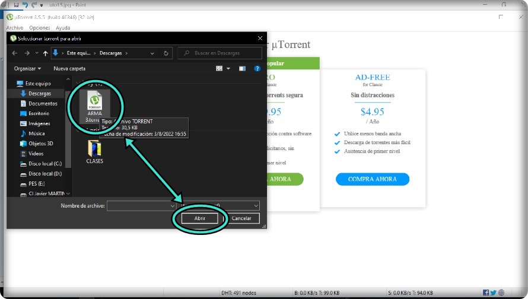Select 'Objetos 3D' in the navigation tree

[x=41, y=144]
